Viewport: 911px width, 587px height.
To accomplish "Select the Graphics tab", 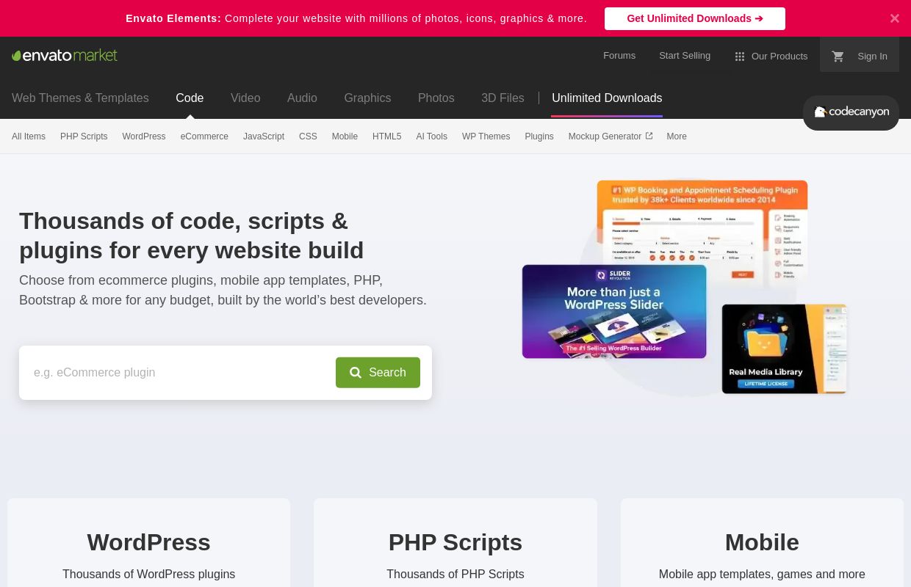I will [x=367, y=98].
